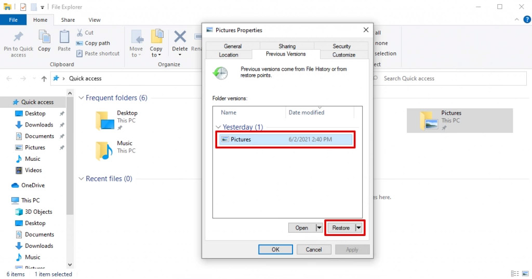The width and height of the screenshot is (532, 279).
Task: Click the Paste ribbon icon
Action: click(64, 37)
